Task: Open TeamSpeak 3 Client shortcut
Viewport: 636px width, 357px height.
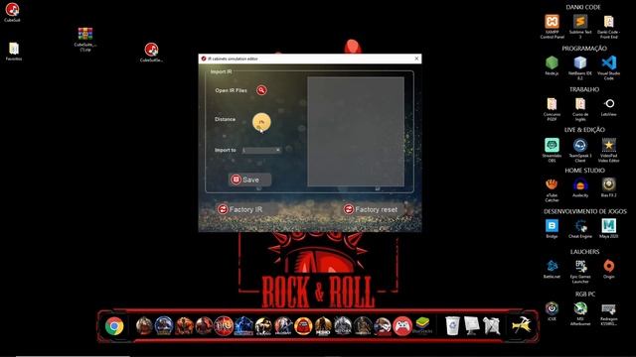Action: tap(580, 150)
